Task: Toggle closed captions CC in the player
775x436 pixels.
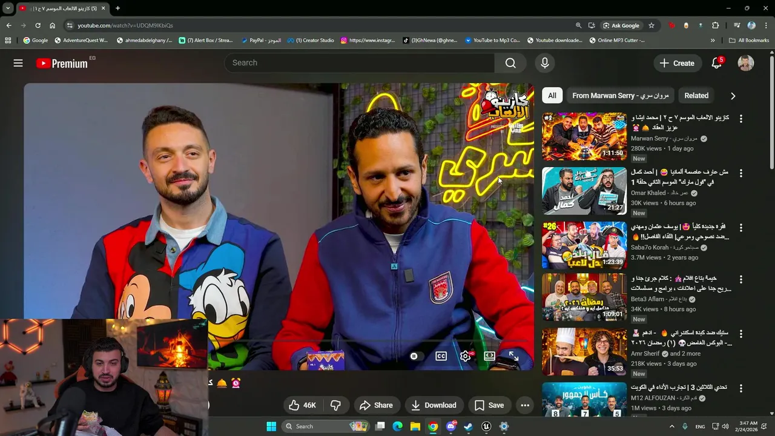Action: 441,356
